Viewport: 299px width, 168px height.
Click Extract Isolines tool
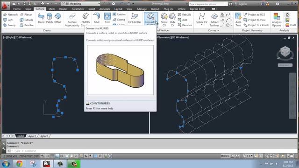pyautogui.click(x=214, y=20)
